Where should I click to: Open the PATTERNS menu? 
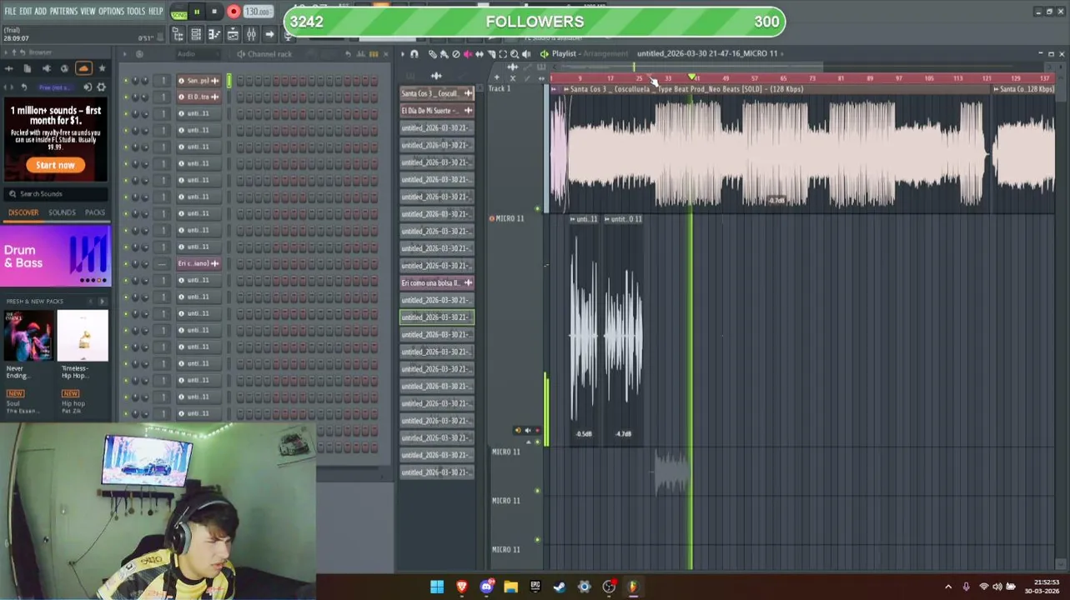click(x=63, y=11)
